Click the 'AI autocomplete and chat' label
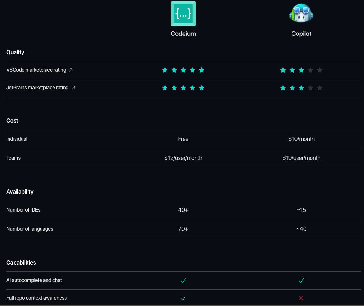 tap(34, 280)
